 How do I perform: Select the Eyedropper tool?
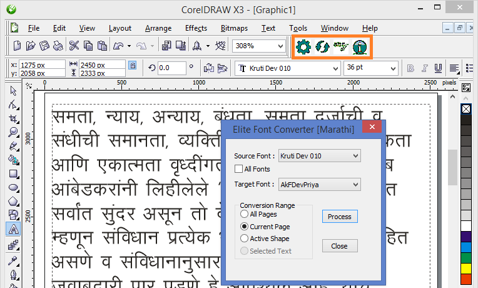tap(13, 261)
